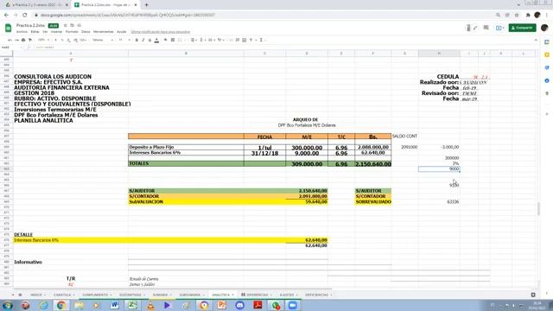This screenshot has height=311, width=553.
Task: Switch to the DIFERENCIAS sheet tab
Action: 257,295
